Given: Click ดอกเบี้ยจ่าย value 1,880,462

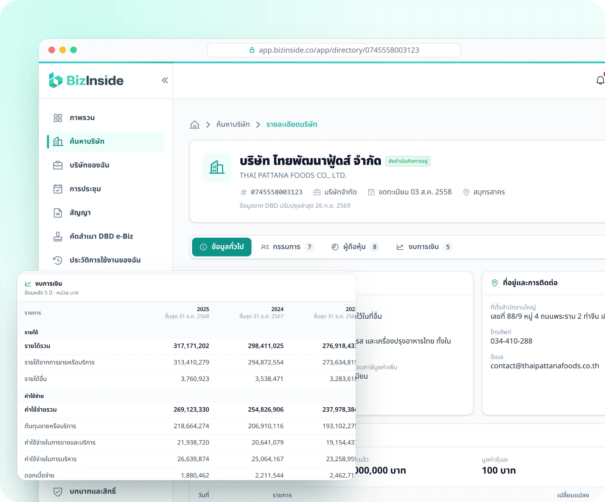Looking at the screenshot, I should [x=195, y=475].
